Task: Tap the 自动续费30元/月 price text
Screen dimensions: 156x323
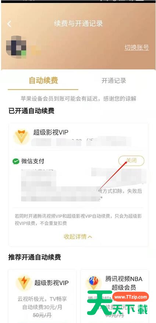Action: pyautogui.click(x=42, y=307)
